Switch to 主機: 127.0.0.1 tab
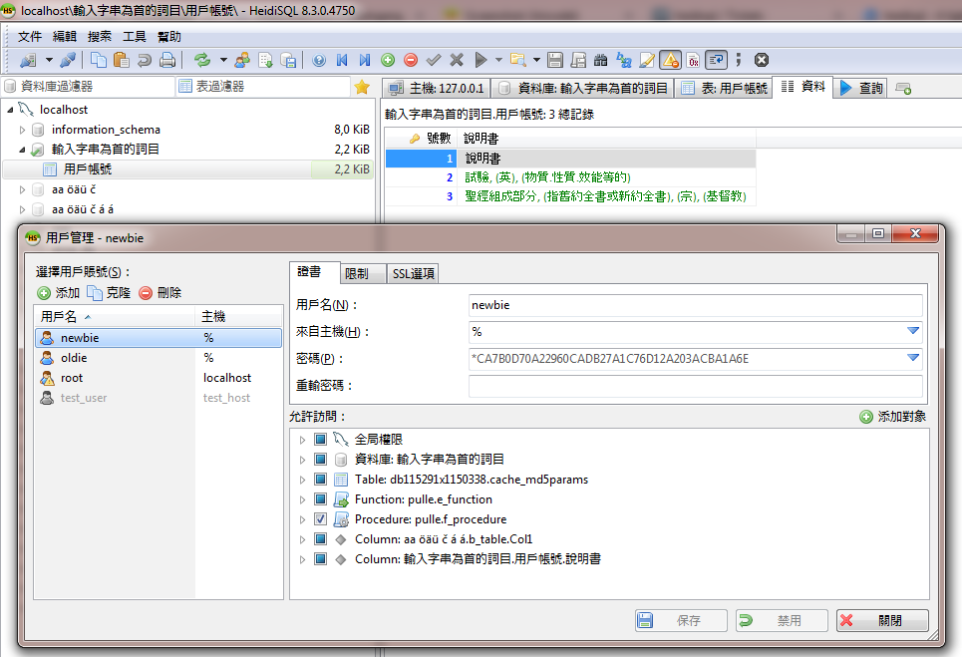 coord(437,88)
